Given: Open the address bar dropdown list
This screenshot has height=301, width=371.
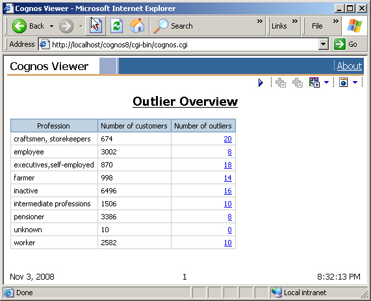Looking at the screenshot, I should (x=323, y=44).
